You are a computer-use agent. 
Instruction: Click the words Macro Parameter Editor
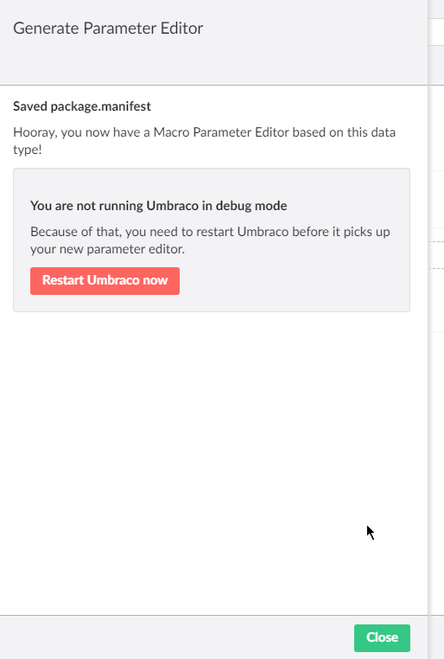point(221,132)
